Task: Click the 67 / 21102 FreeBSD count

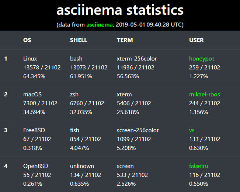Action: pyautogui.click(x=37, y=139)
